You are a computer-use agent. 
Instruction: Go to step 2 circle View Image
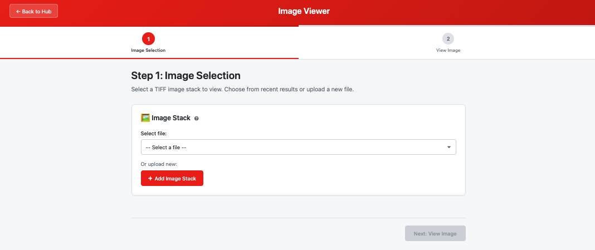pos(448,38)
